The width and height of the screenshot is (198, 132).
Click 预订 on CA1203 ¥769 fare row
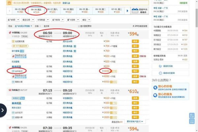pos(135,51)
